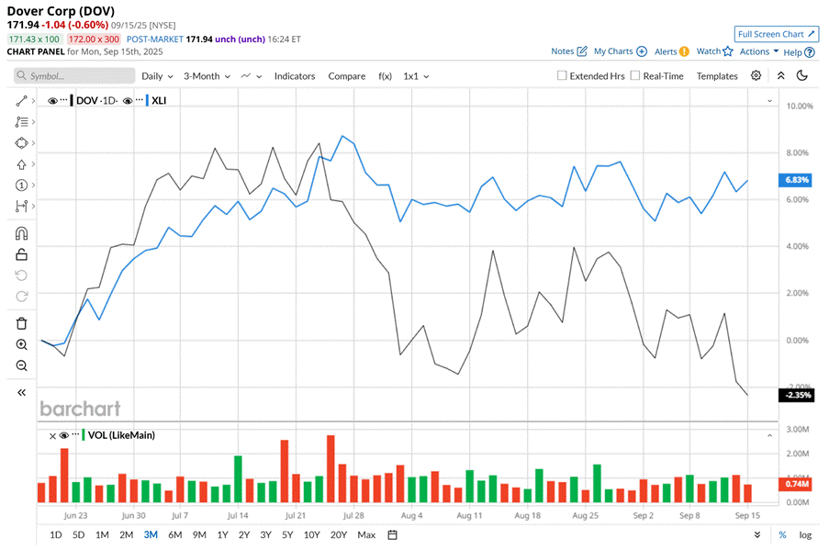Select the 1Y time range
829x550 pixels.
pos(222,534)
